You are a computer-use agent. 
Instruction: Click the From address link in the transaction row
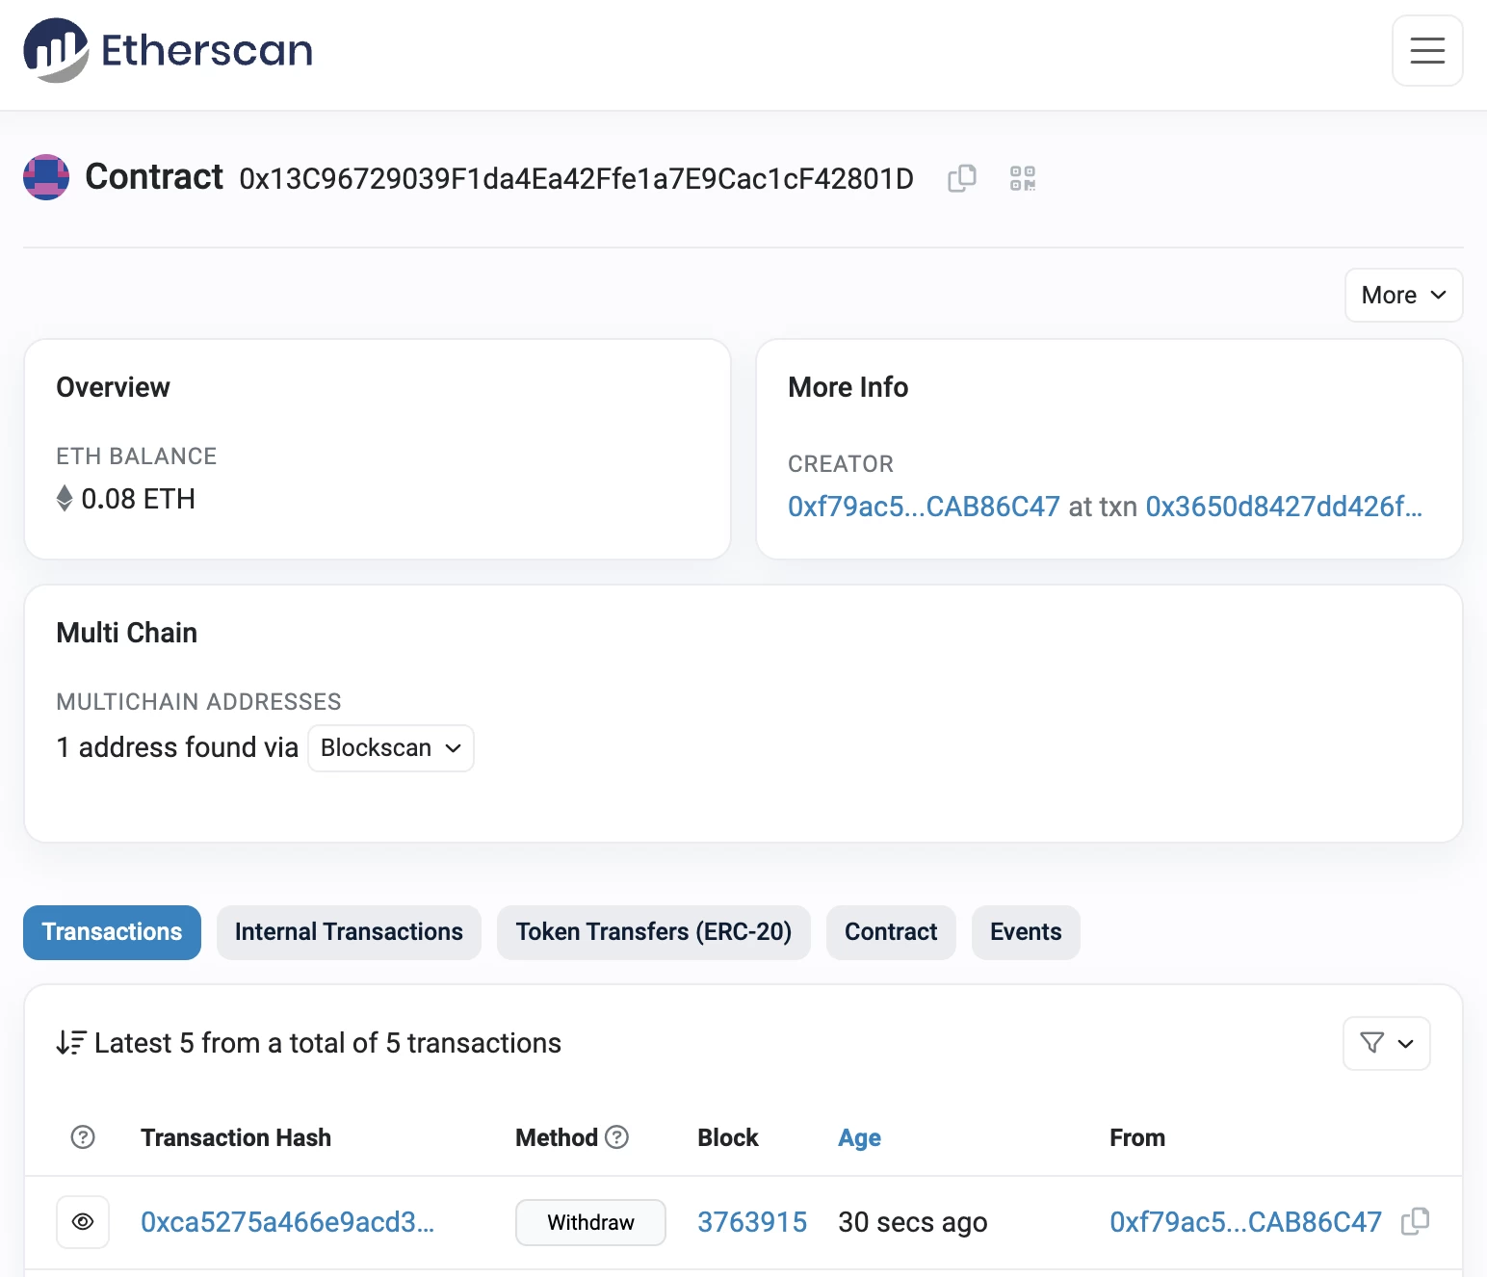pos(1245,1222)
